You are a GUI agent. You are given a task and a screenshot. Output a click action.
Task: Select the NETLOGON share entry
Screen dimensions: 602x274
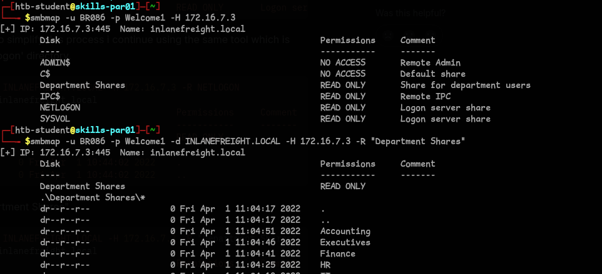(60, 107)
